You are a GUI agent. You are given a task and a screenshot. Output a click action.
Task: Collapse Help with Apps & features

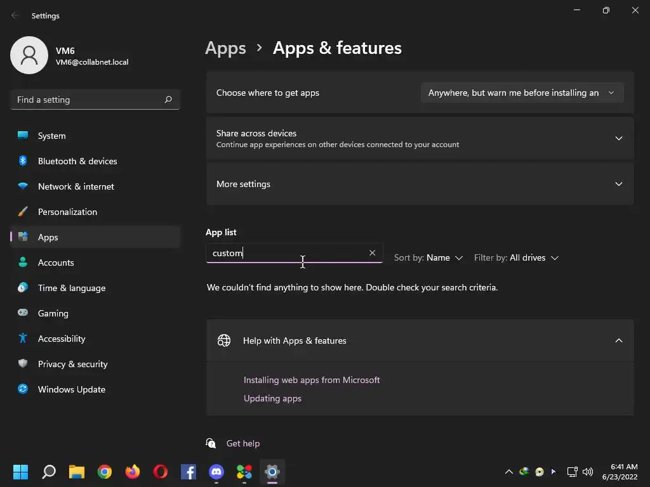pos(618,341)
